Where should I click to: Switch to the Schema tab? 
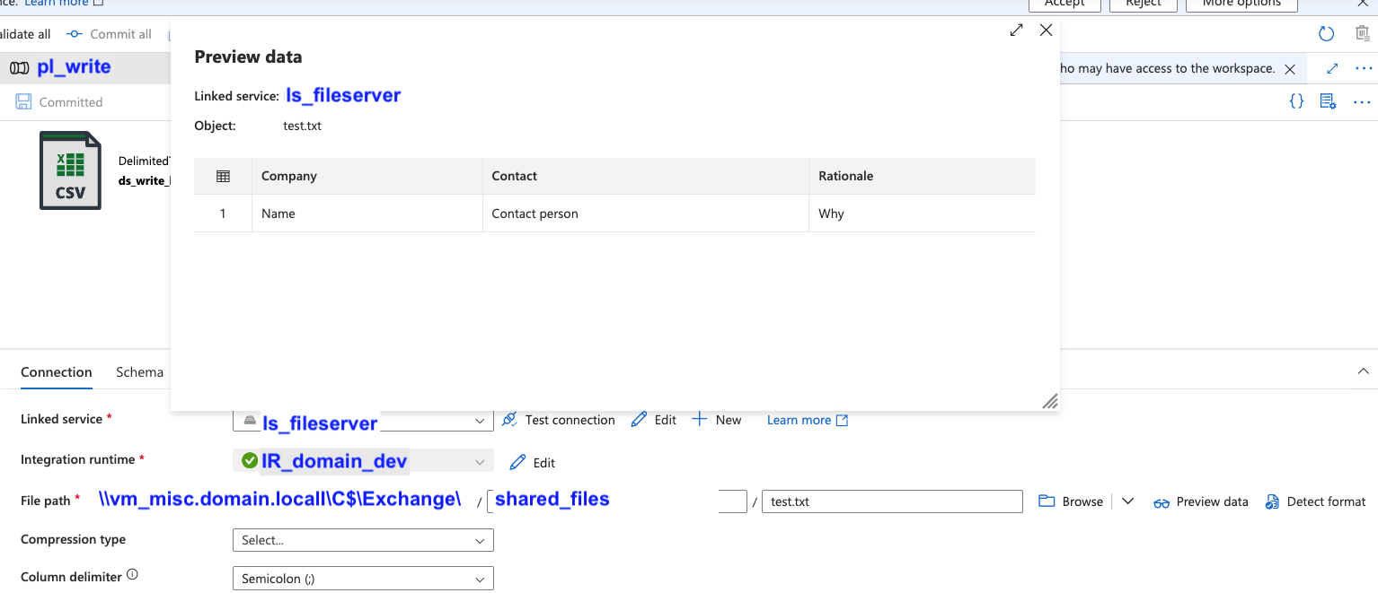click(140, 372)
